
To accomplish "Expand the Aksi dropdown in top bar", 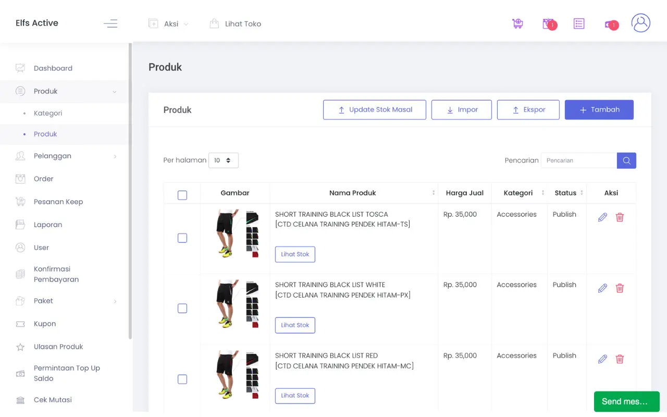I will pos(168,24).
